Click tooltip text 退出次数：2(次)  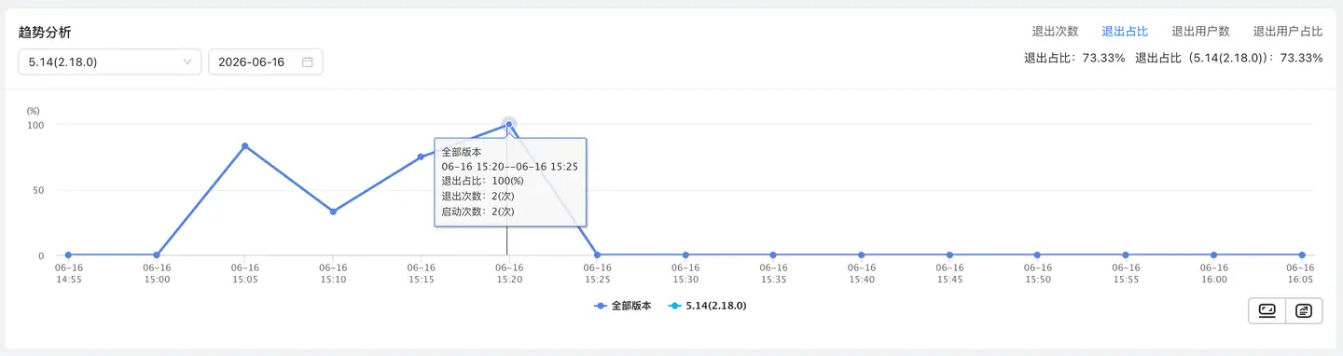478,196
